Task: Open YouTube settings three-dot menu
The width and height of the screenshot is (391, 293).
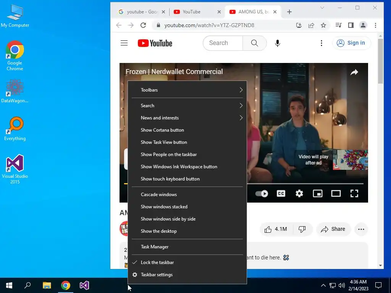Action: point(322,43)
